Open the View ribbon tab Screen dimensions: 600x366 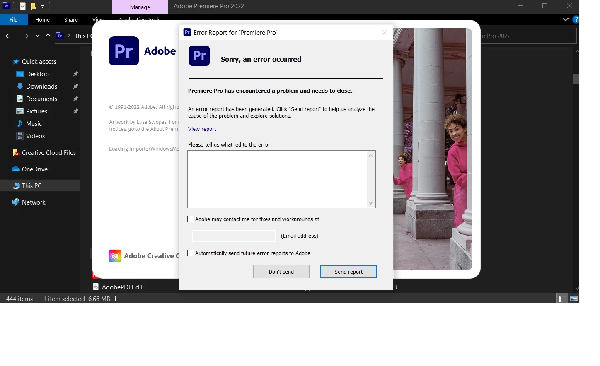[98, 19]
